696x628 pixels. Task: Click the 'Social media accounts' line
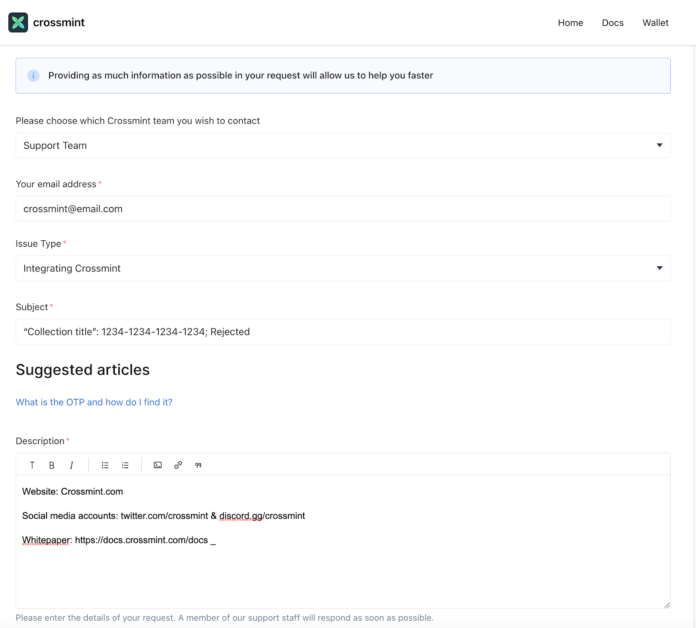coord(164,516)
